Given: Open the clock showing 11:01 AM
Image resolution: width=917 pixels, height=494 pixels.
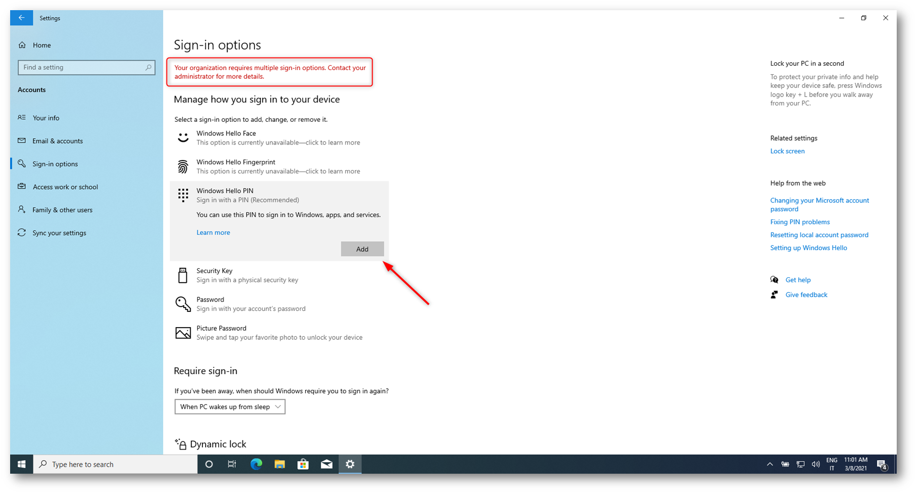Looking at the screenshot, I should [856, 464].
